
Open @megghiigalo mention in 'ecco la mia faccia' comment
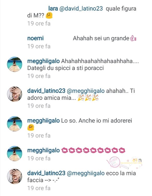(x=86, y=173)
